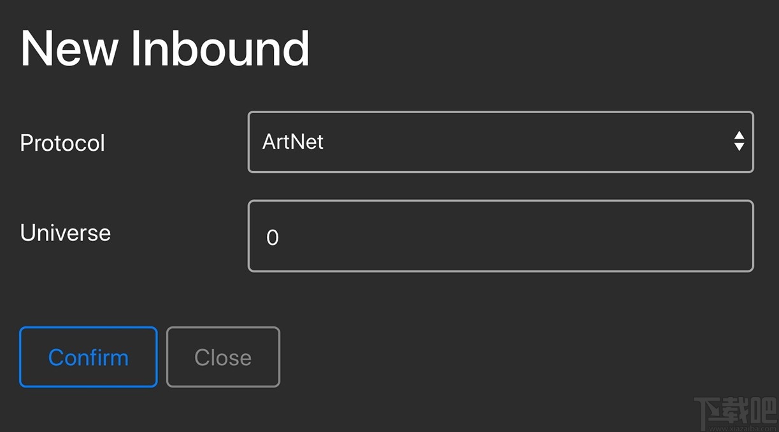Image resolution: width=779 pixels, height=432 pixels.
Task: Dismiss the New Inbound dialog with Close
Action: click(x=223, y=357)
